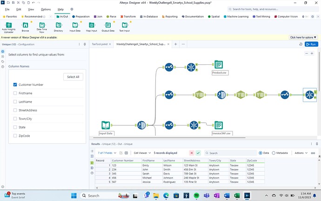Uncheck the Customer Number checkbox
This screenshot has height=201, width=321.
(15, 85)
